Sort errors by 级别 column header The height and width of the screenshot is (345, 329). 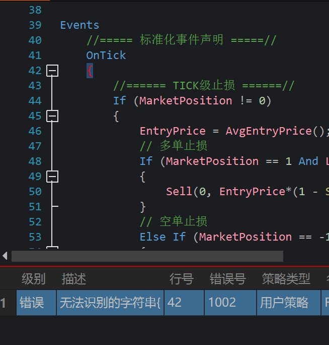pos(33,278)
